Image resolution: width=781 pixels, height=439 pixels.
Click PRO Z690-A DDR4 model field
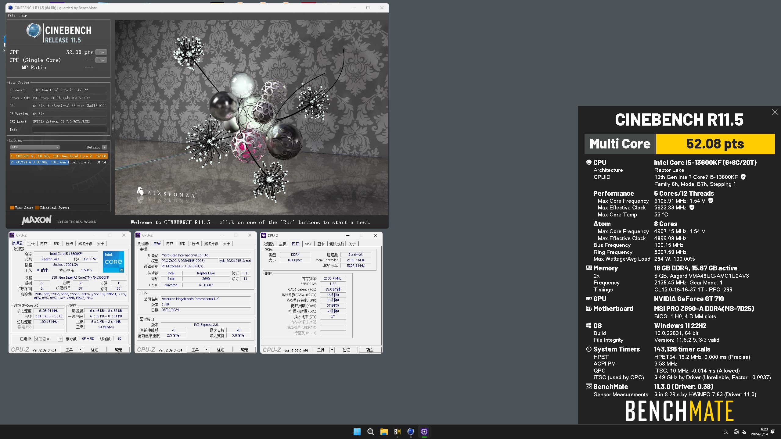(189, 261)
